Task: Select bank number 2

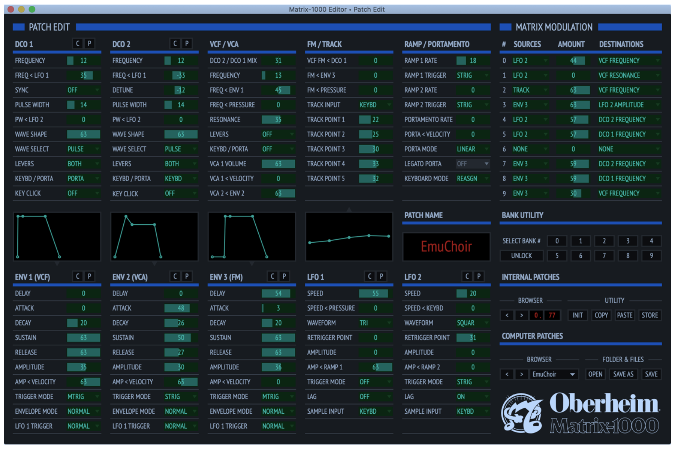Action: [604, 241]
